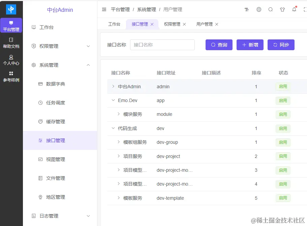This screenshot has height=226, width=307.
Task: Close the 用户管理 tab
Action: pos(217,24)
